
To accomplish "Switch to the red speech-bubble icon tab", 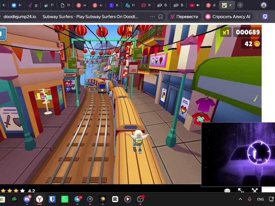I will (x=146, y=5).
